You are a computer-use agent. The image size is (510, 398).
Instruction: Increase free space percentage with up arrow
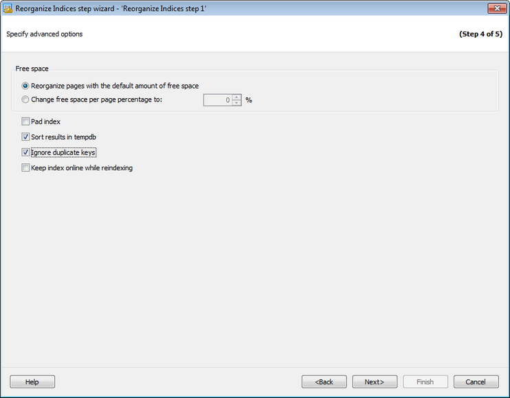pyautogui.click(x=236, y=97)
